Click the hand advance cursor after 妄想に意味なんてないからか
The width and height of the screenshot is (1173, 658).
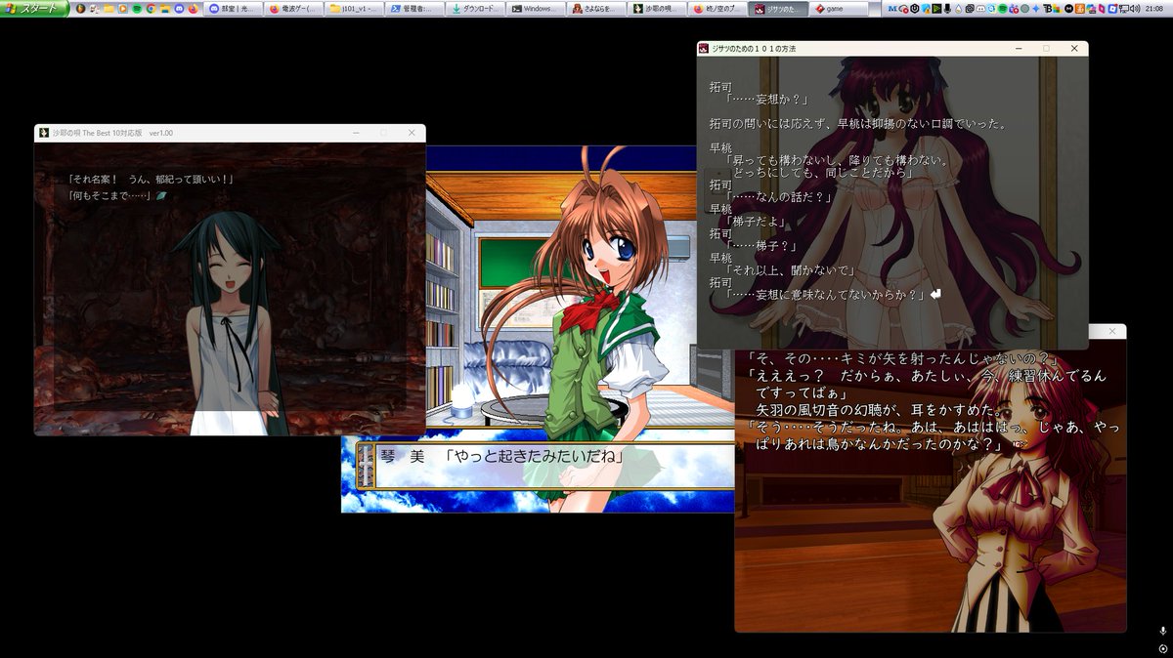pos(935,292)
